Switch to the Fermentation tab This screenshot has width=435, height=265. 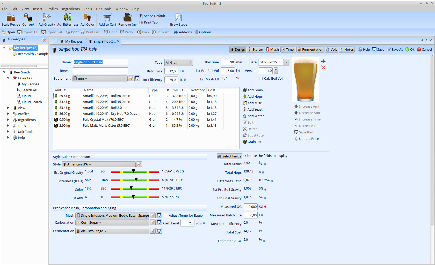tap(310, 49)
